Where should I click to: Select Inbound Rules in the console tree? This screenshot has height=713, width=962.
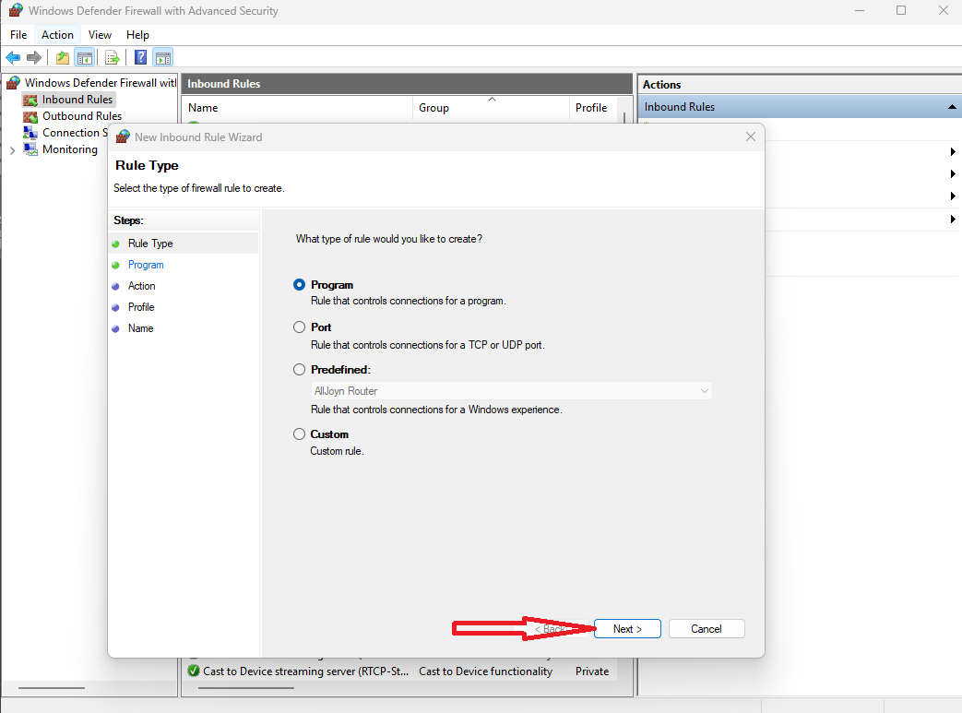77,100
